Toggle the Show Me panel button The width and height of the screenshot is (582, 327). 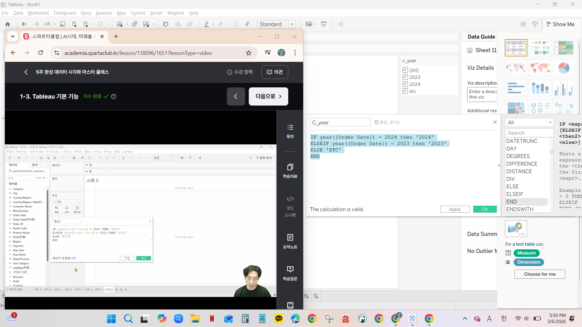[x=560, y=24]
